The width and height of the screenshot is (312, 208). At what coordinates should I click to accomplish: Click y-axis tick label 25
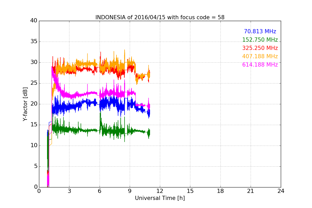point(34,83)
